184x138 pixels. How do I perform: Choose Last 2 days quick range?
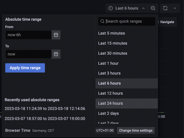[x=108, y=113]
